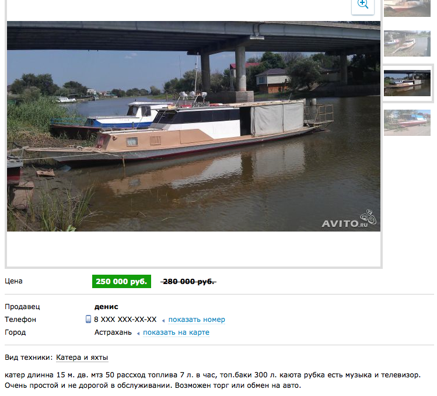Click the green 250 000 руб. price badge
Screen dimensions: 437x396
pyautogui.click(x=121, y=282)
